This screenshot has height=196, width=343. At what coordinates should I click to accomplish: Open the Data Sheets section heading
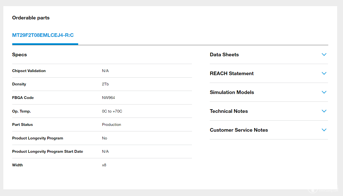click(x=224, y=55)
